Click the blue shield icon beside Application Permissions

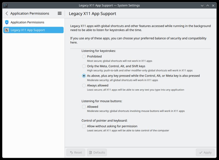tap(6, 22)
